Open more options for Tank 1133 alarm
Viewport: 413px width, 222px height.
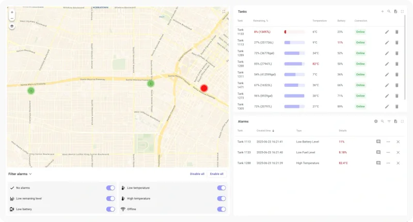point(388,152)
